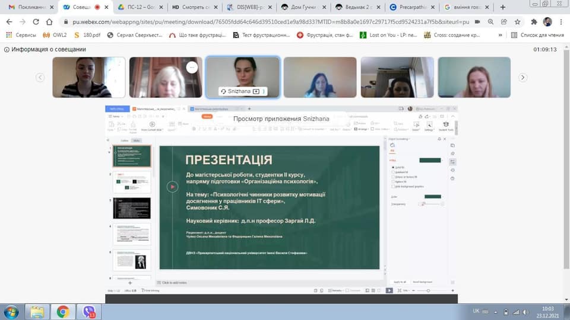Viewport: 570px width, 320px height.
Task: Click the Apply to all button
Action: click(x=400, y=281)
